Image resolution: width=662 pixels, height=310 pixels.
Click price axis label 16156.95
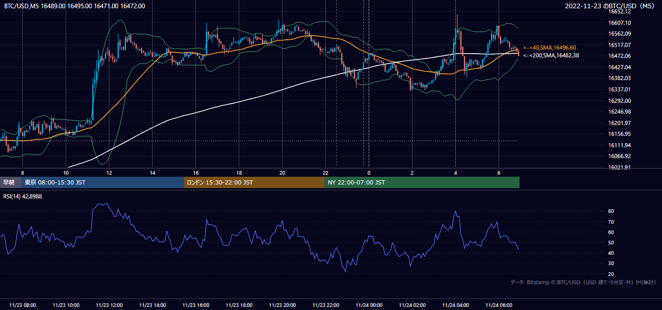pos(619,134)
